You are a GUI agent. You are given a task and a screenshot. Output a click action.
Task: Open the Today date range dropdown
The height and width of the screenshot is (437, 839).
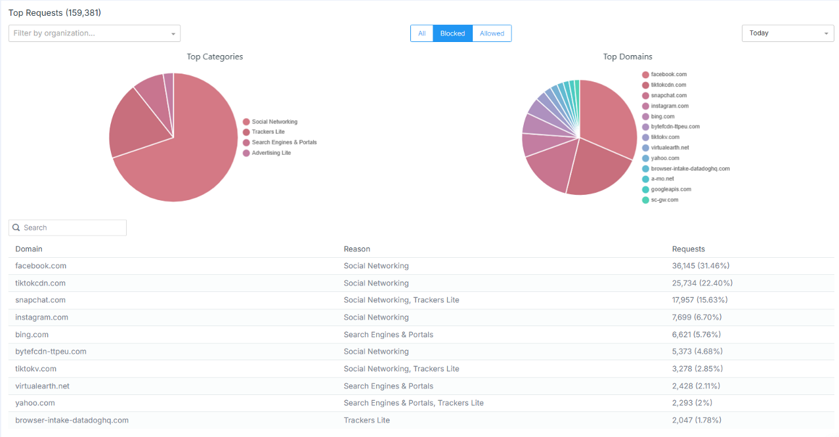[788, 33]
